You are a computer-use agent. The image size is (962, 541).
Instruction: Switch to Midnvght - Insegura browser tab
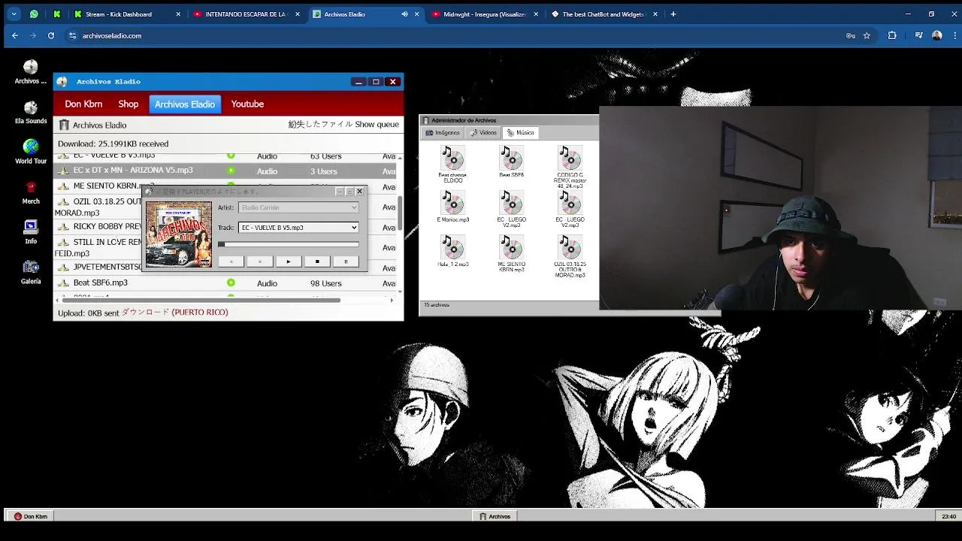point(485,14)
